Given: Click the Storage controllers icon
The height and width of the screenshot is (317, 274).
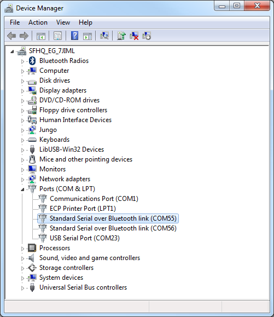Looking at the screenshot, I should click(32, 268).
